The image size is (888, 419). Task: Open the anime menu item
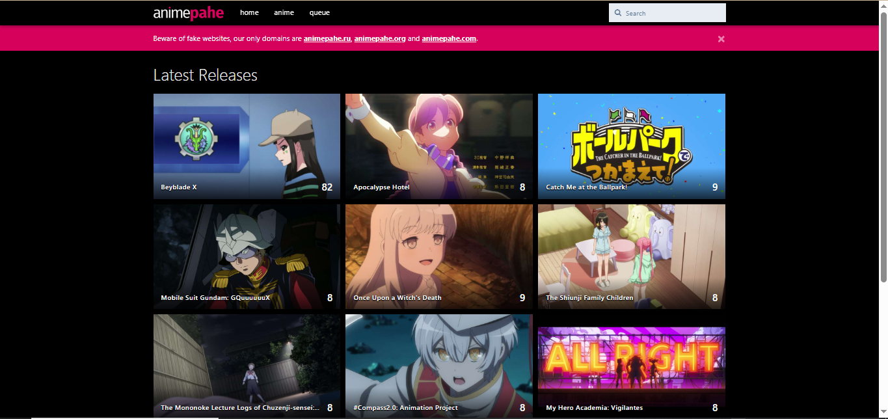(x=284, y=13)
